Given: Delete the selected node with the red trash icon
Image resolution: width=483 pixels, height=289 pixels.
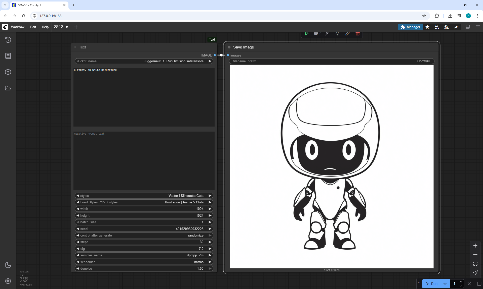Looking at the screenshot, I should [357, 33].
